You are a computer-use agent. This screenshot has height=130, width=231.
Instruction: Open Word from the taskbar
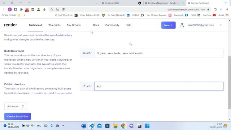tap(83, 126)
